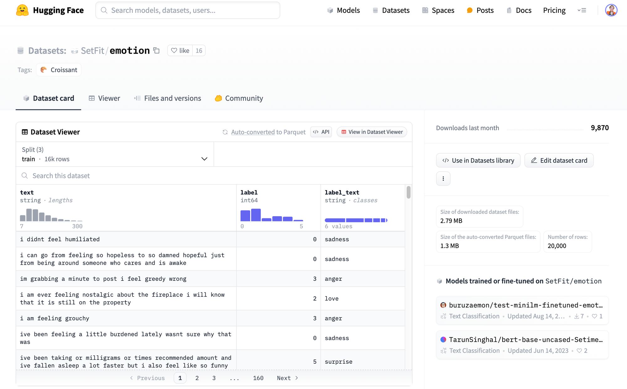Open the navigation more-menu list icon
Image resolution: width=627 pixels, height=389 pixels.
[582, 10]
